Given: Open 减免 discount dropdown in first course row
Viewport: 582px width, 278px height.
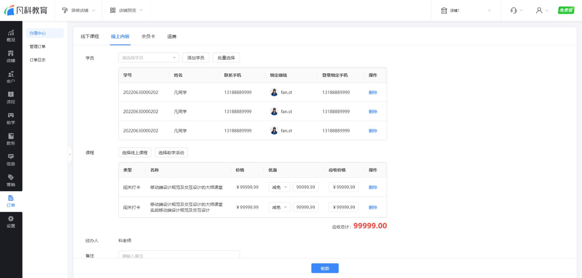Looking at the screenshot, I should click(279, 187).
